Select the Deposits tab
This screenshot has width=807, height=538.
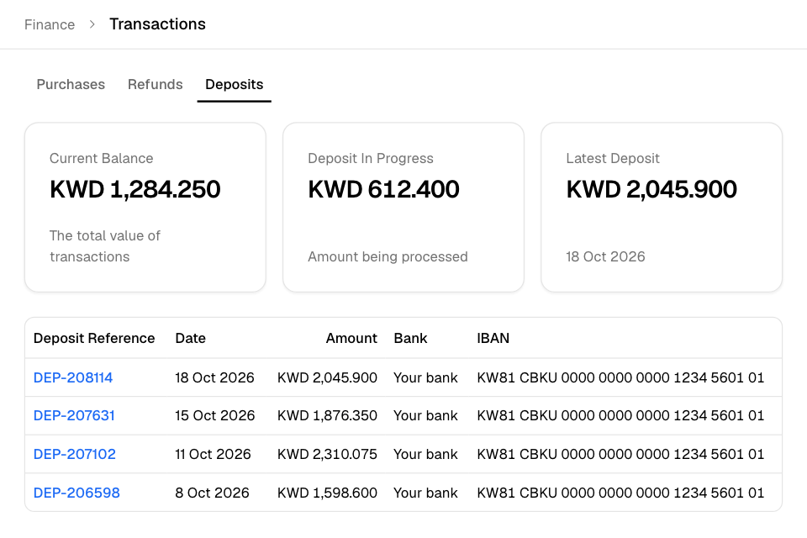point(235,84)
